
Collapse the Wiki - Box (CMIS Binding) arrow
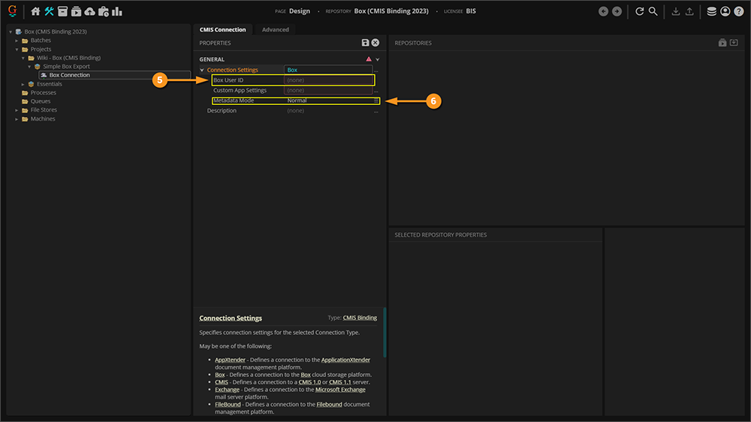(23, 58)
